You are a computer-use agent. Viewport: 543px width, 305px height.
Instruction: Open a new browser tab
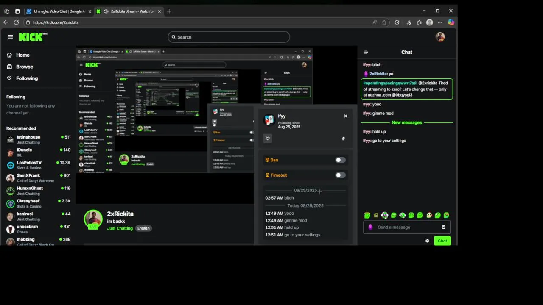coord(169,11)
